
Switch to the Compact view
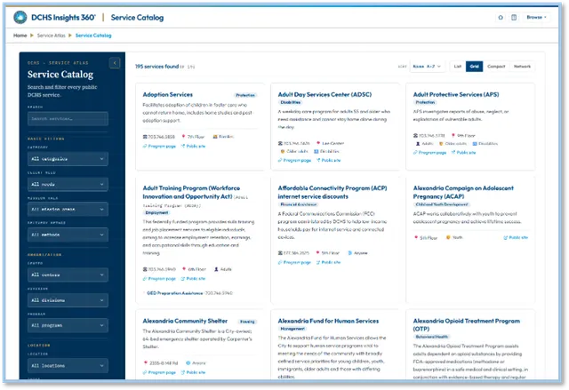496,67
